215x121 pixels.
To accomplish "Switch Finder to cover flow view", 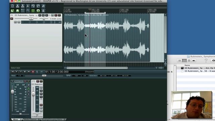I will 193,61.
